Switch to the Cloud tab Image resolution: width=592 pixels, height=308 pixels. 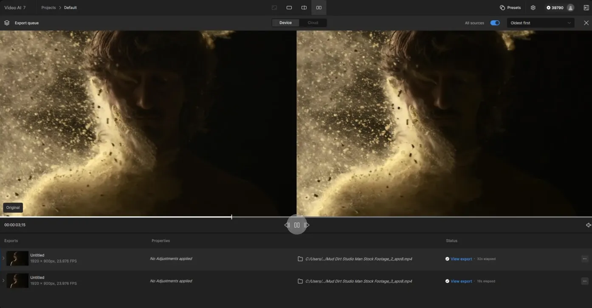tap(313, 23)
